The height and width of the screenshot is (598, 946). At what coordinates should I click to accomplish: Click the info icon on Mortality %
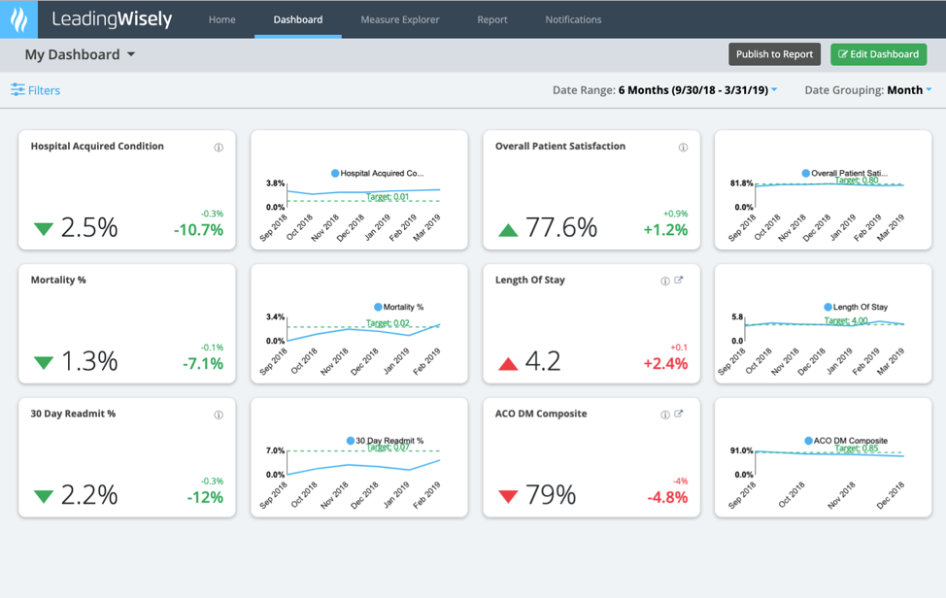(219, 282)
